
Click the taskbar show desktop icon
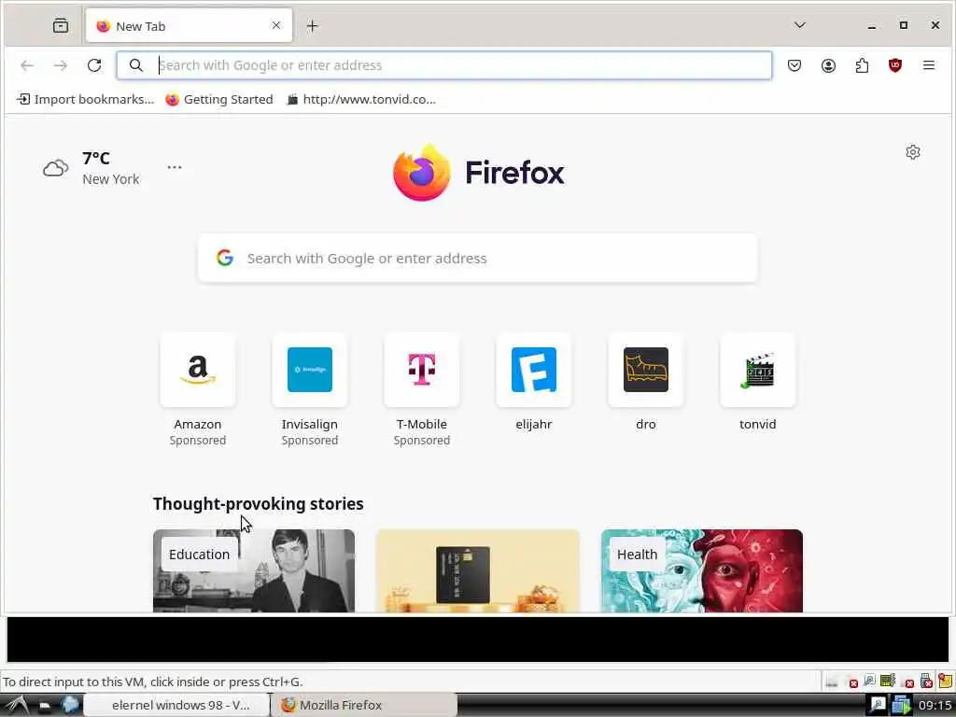coord(45,706)
